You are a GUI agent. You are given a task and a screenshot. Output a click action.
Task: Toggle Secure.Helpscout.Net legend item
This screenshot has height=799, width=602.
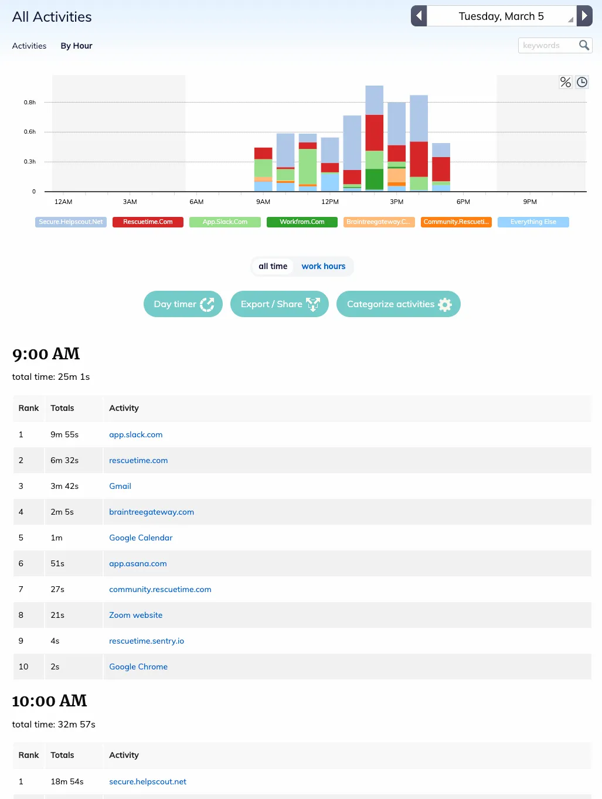71,222
